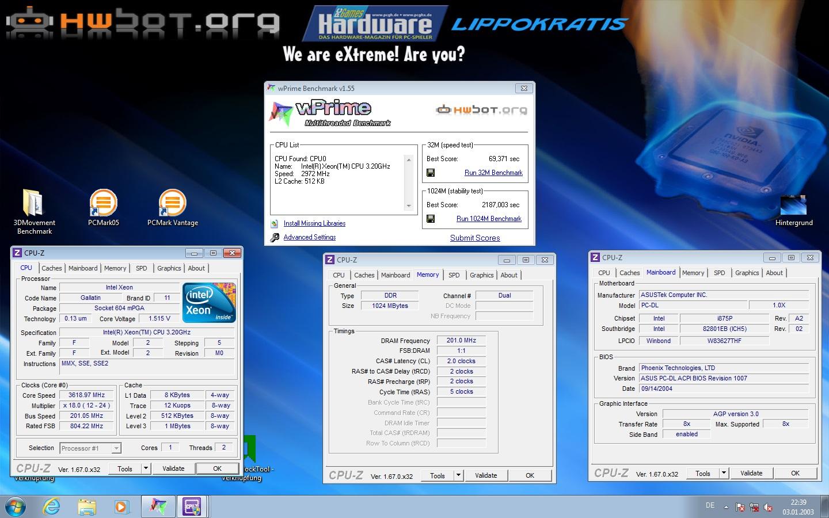
Task: Click the Intel Xeon inside logo
Action: point(210,302)
